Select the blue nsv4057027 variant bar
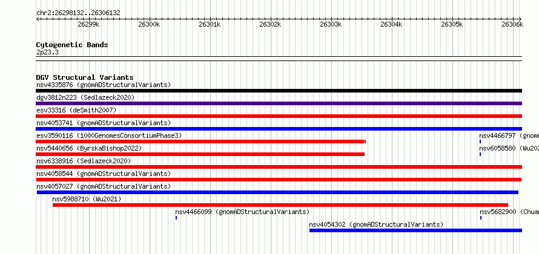Viewport: 539px width, 254px height. [277, 192]
